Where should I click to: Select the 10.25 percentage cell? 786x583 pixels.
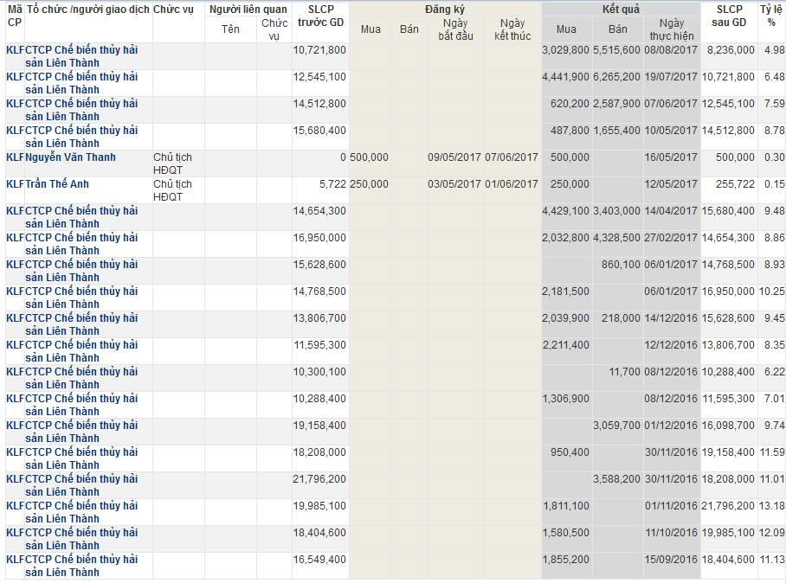tap(772, 291)
